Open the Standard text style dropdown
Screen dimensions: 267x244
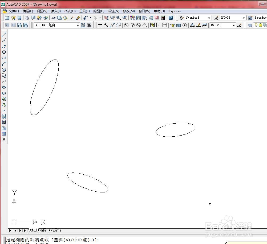209,18
